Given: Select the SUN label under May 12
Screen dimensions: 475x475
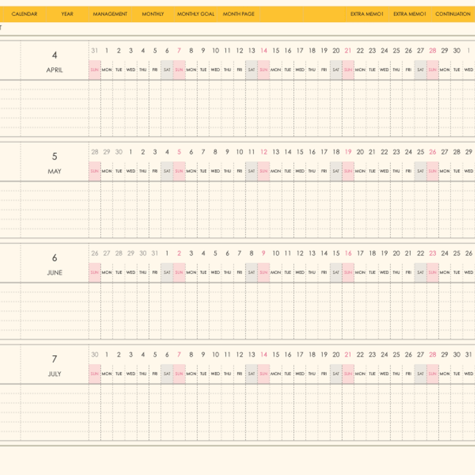Looking at the screenshot, I should point(263,171).
